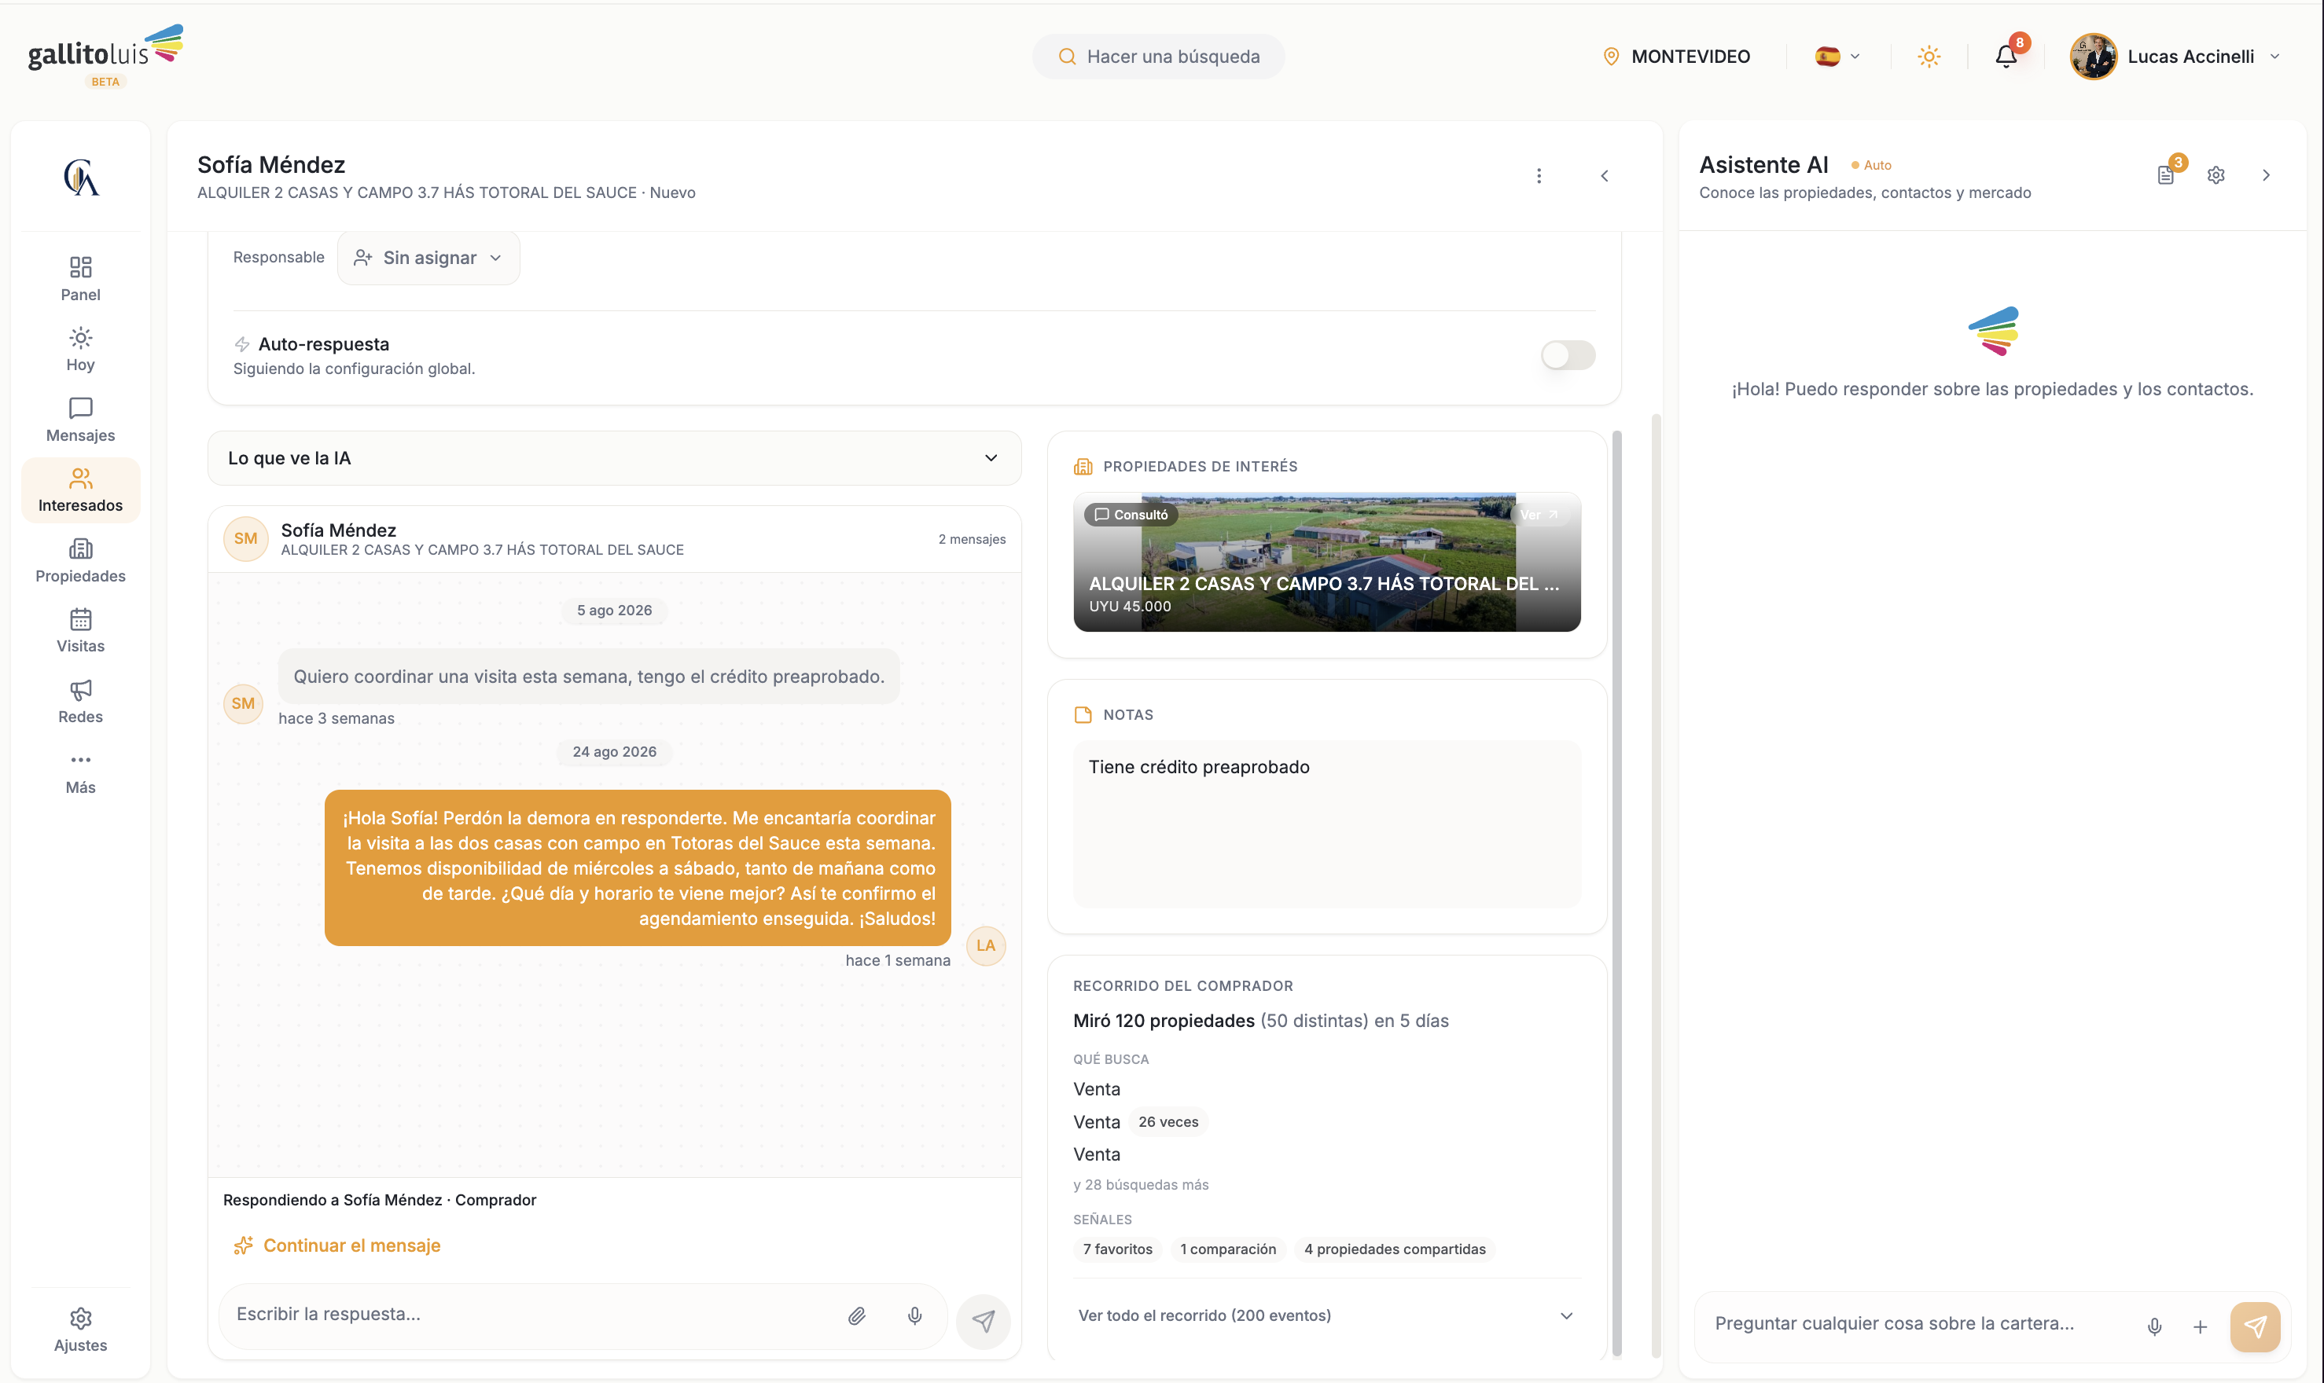Click the NOTAS section icon
The image size is (2324, 1383).
(x=1083, y=715)
